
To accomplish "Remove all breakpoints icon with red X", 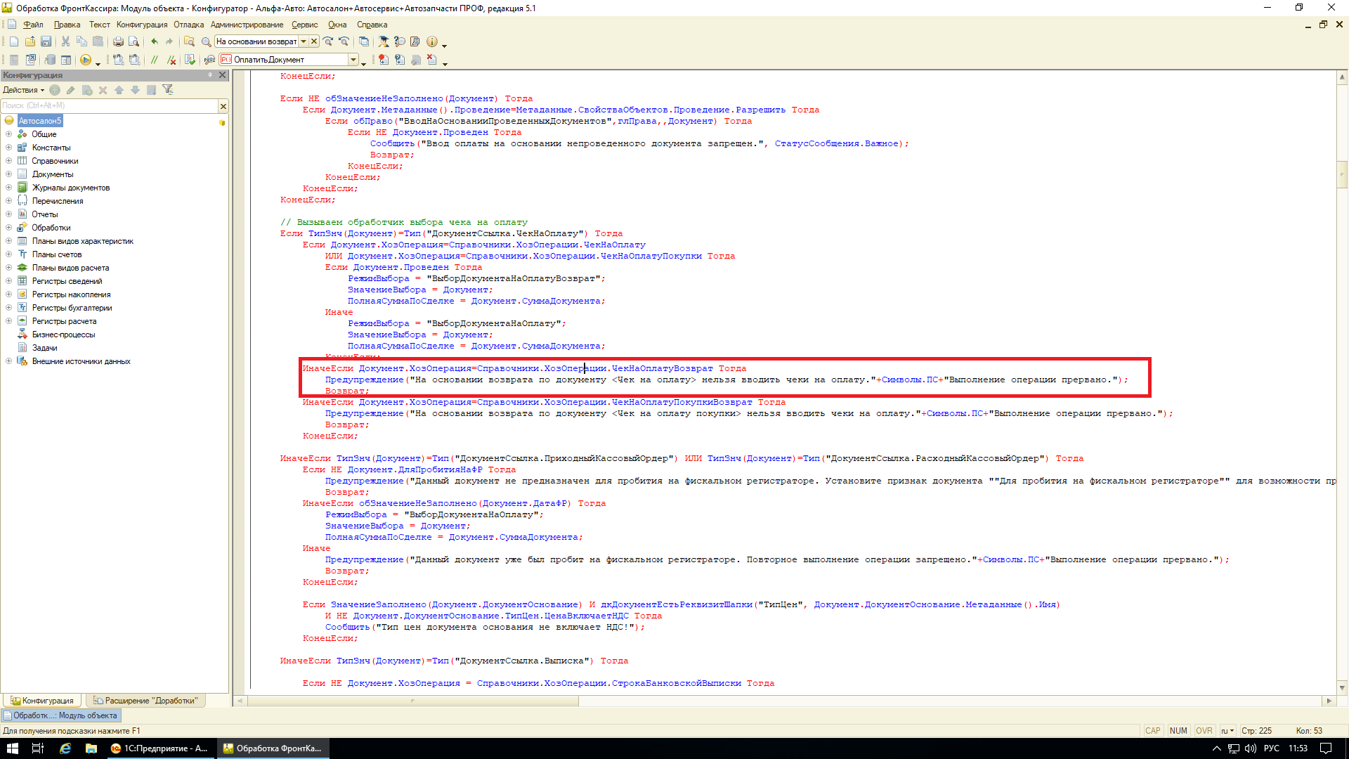I will tap(432, 60).
